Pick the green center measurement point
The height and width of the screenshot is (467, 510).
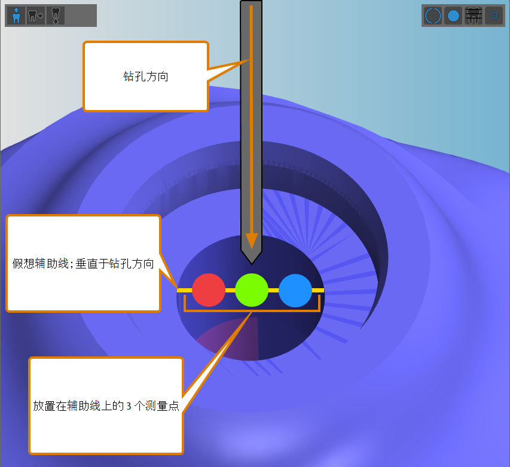click(252, 290)
